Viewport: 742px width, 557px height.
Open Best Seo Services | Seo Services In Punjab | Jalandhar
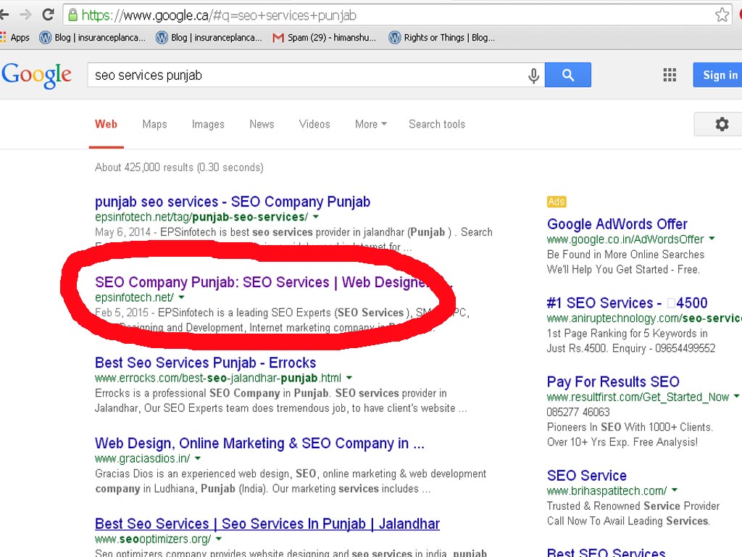click(x=267, y=524)
